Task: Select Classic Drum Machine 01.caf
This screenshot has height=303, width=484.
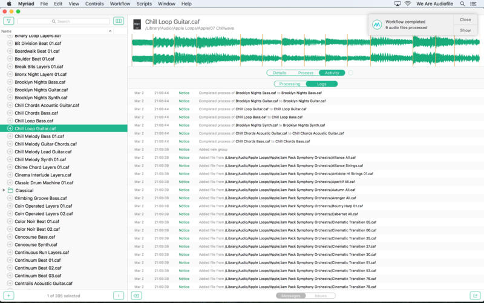Action: pos(44,182)
